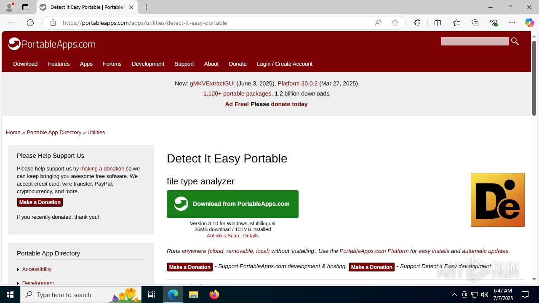Click the making a donation link
This screenshot has height=303, width=539.
(x=102, y=168)
